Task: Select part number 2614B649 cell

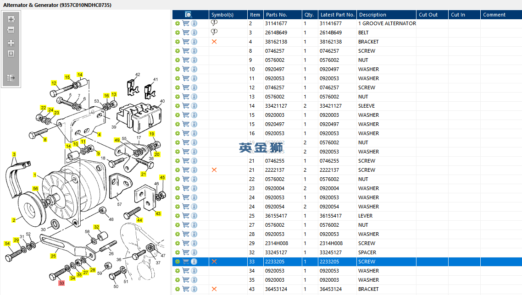Action: click(x=276, y=33)
